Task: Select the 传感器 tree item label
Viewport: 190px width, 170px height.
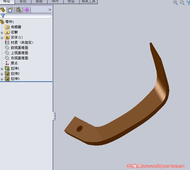Action: [x=16, y=27]
